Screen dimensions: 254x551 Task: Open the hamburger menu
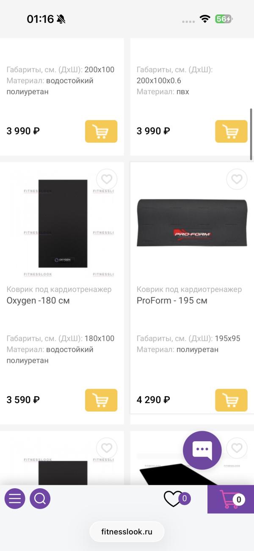tap(14, 498)
